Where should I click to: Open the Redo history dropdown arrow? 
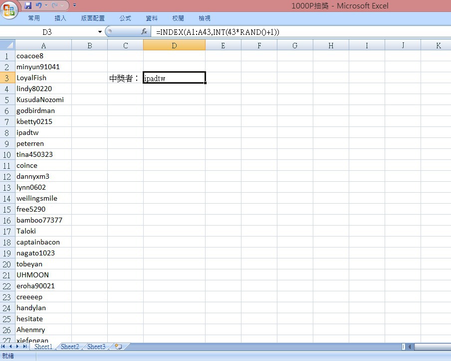click(62, 5)
